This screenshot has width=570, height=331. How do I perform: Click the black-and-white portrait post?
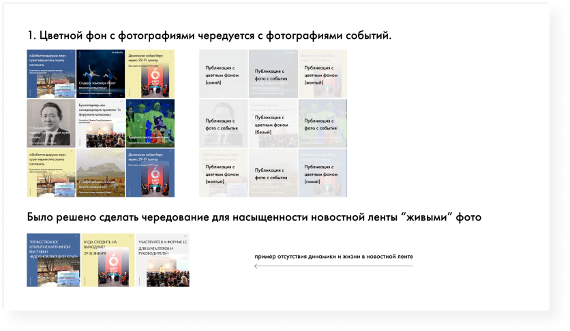coord(51,123)
